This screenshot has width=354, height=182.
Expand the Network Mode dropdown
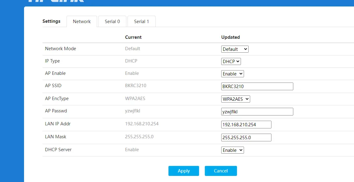(235, 49)
